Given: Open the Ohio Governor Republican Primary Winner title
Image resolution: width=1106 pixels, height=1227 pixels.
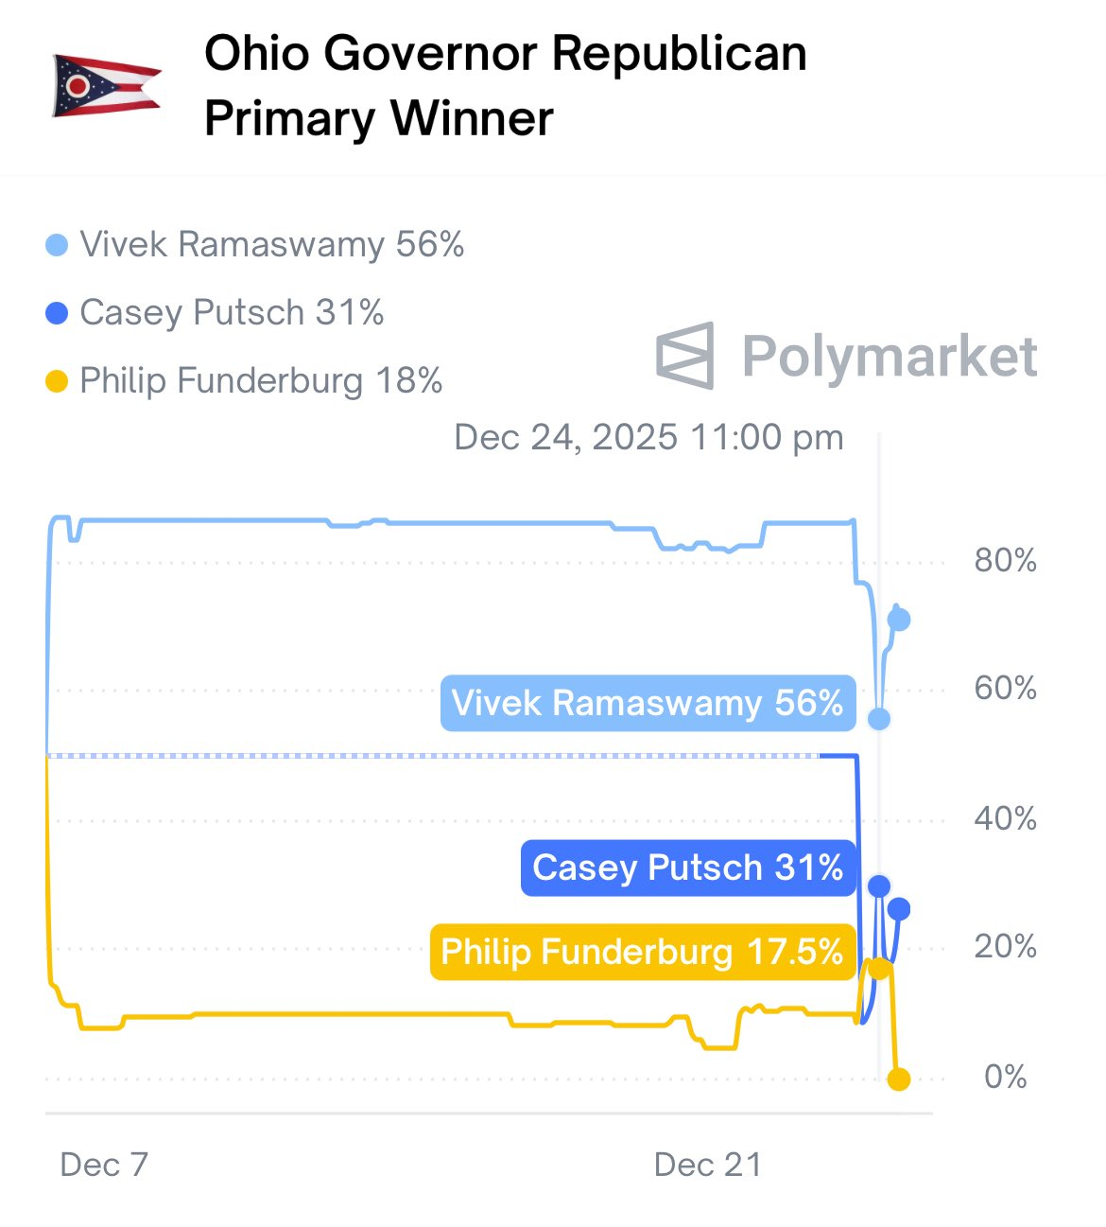Looking at the screenshot, I should pyautogui.click(x=505, y=85).
